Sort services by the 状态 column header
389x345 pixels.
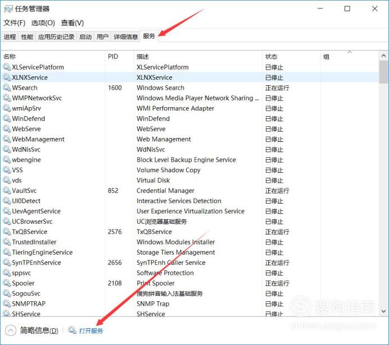292,57
